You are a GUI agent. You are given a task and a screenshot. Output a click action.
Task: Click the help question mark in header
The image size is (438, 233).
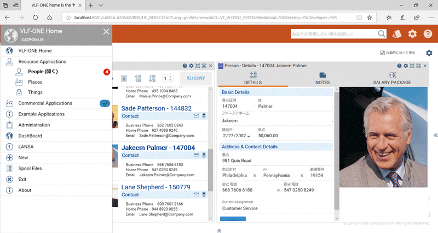point(427,34)
